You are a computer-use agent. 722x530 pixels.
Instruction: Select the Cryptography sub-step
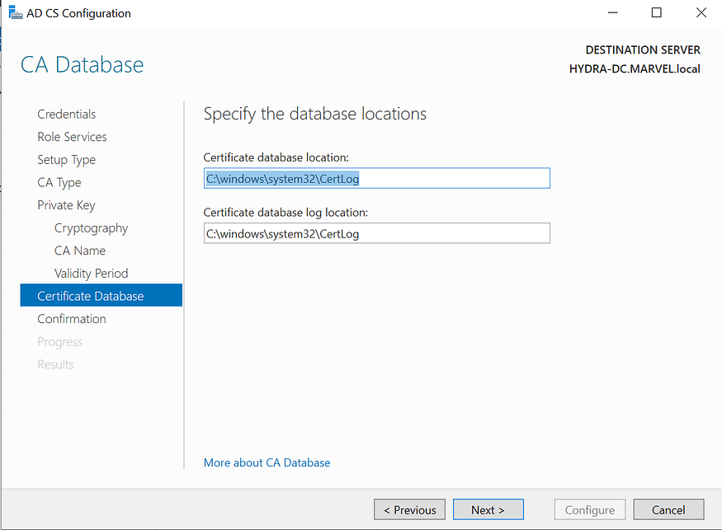tap(91, 227)
